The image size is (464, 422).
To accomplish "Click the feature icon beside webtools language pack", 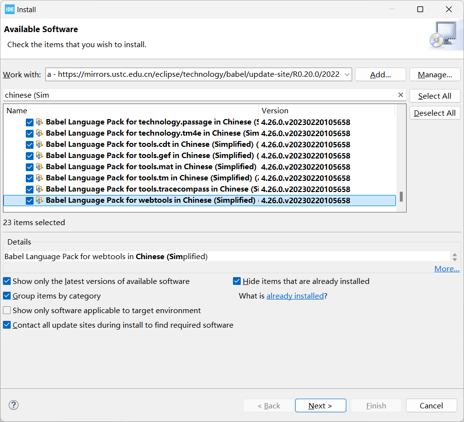I will coord(40,200).
